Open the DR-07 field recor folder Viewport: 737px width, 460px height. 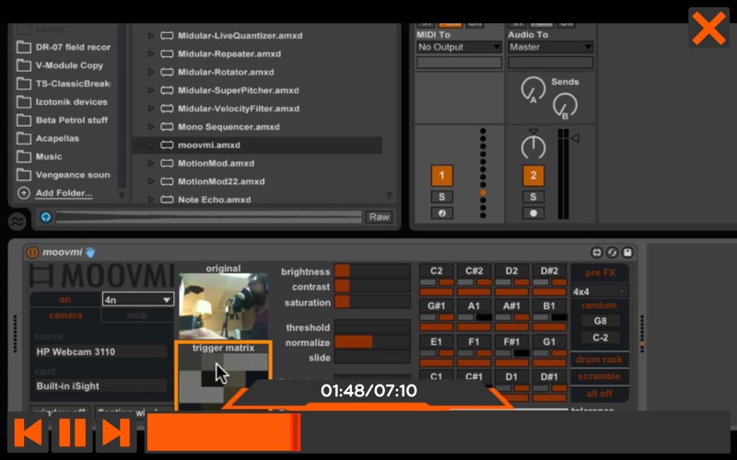[64, 47]
